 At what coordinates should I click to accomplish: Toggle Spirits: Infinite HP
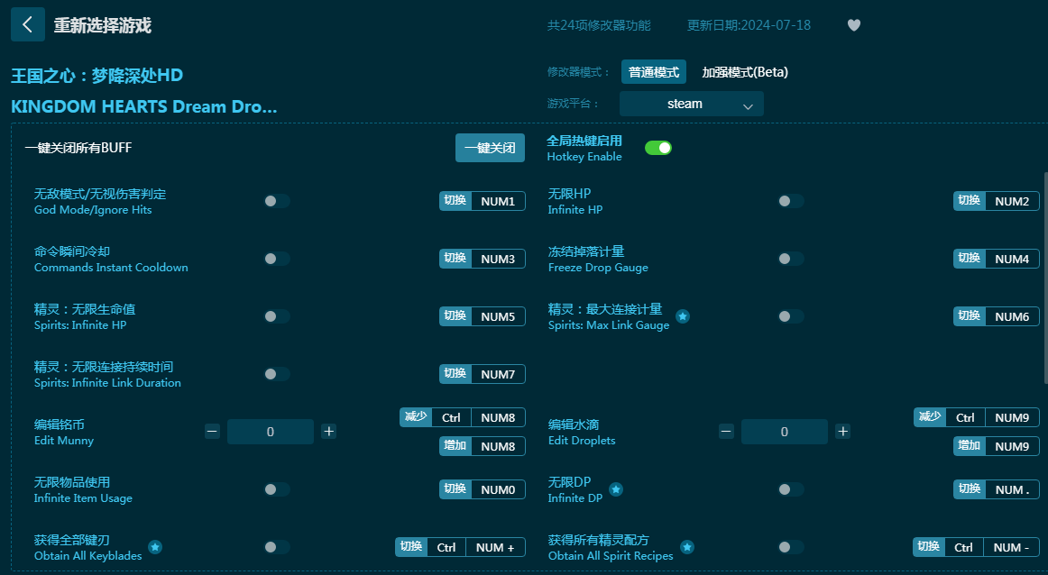276,316
